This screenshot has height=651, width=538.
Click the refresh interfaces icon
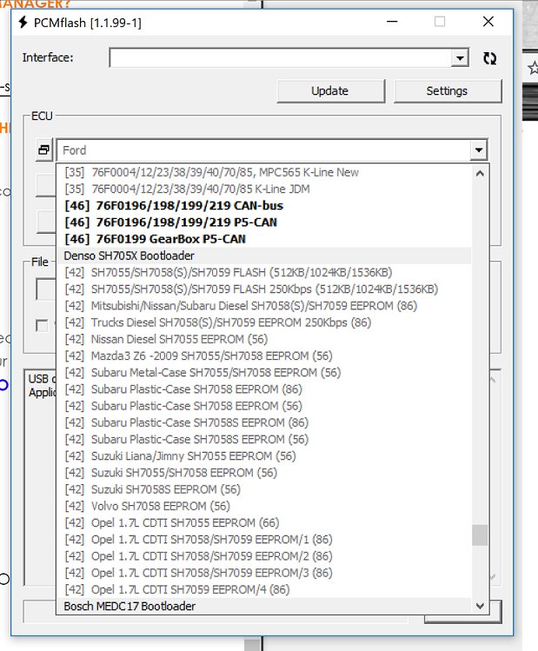pyautogui.click(x=490, y=58)
